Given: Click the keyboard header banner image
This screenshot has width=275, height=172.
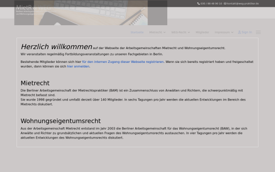Looking at the screenshot, I should coord(91,13).
